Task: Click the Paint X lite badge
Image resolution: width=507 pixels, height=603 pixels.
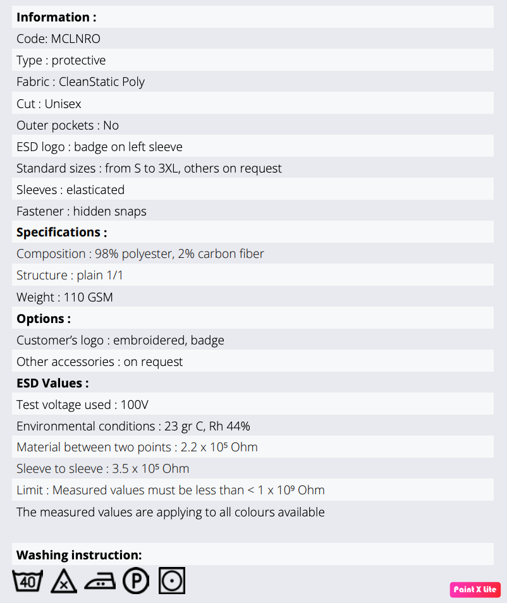Action: (x=475, y=590)
